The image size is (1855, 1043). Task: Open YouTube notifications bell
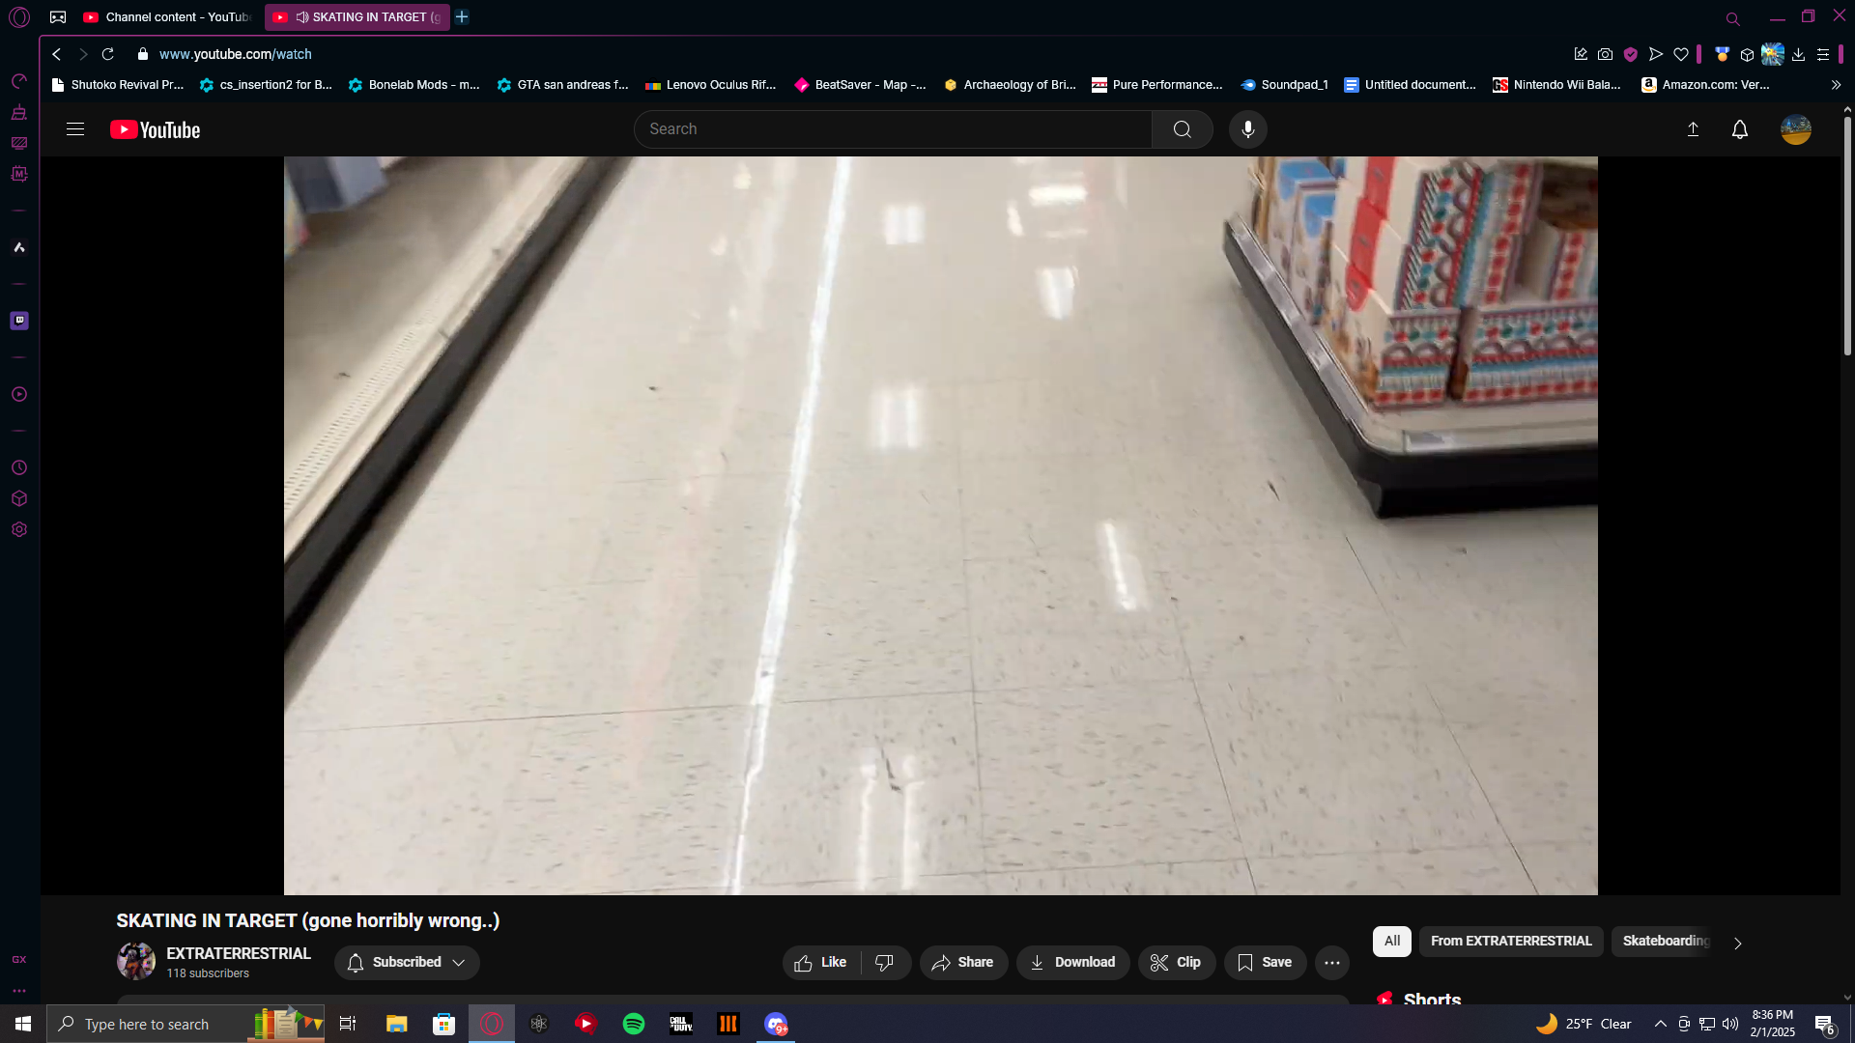pos(1739,129)
